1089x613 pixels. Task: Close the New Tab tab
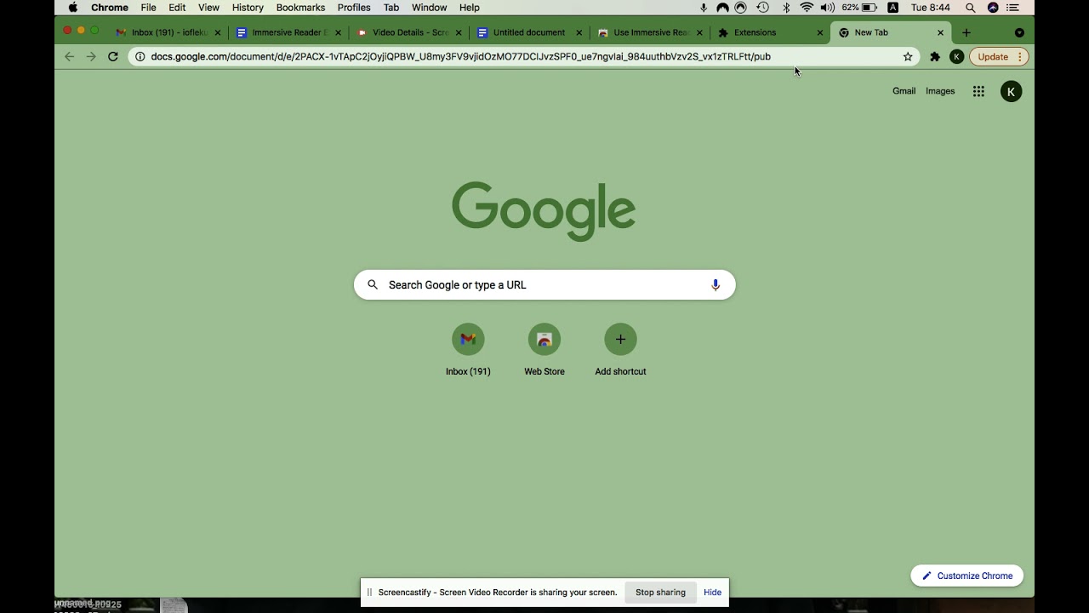pos(940,32)
